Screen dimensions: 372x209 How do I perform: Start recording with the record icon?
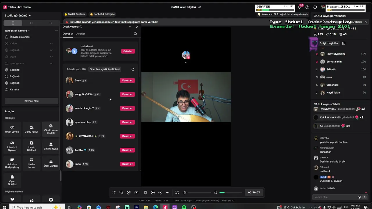point(153,192)
